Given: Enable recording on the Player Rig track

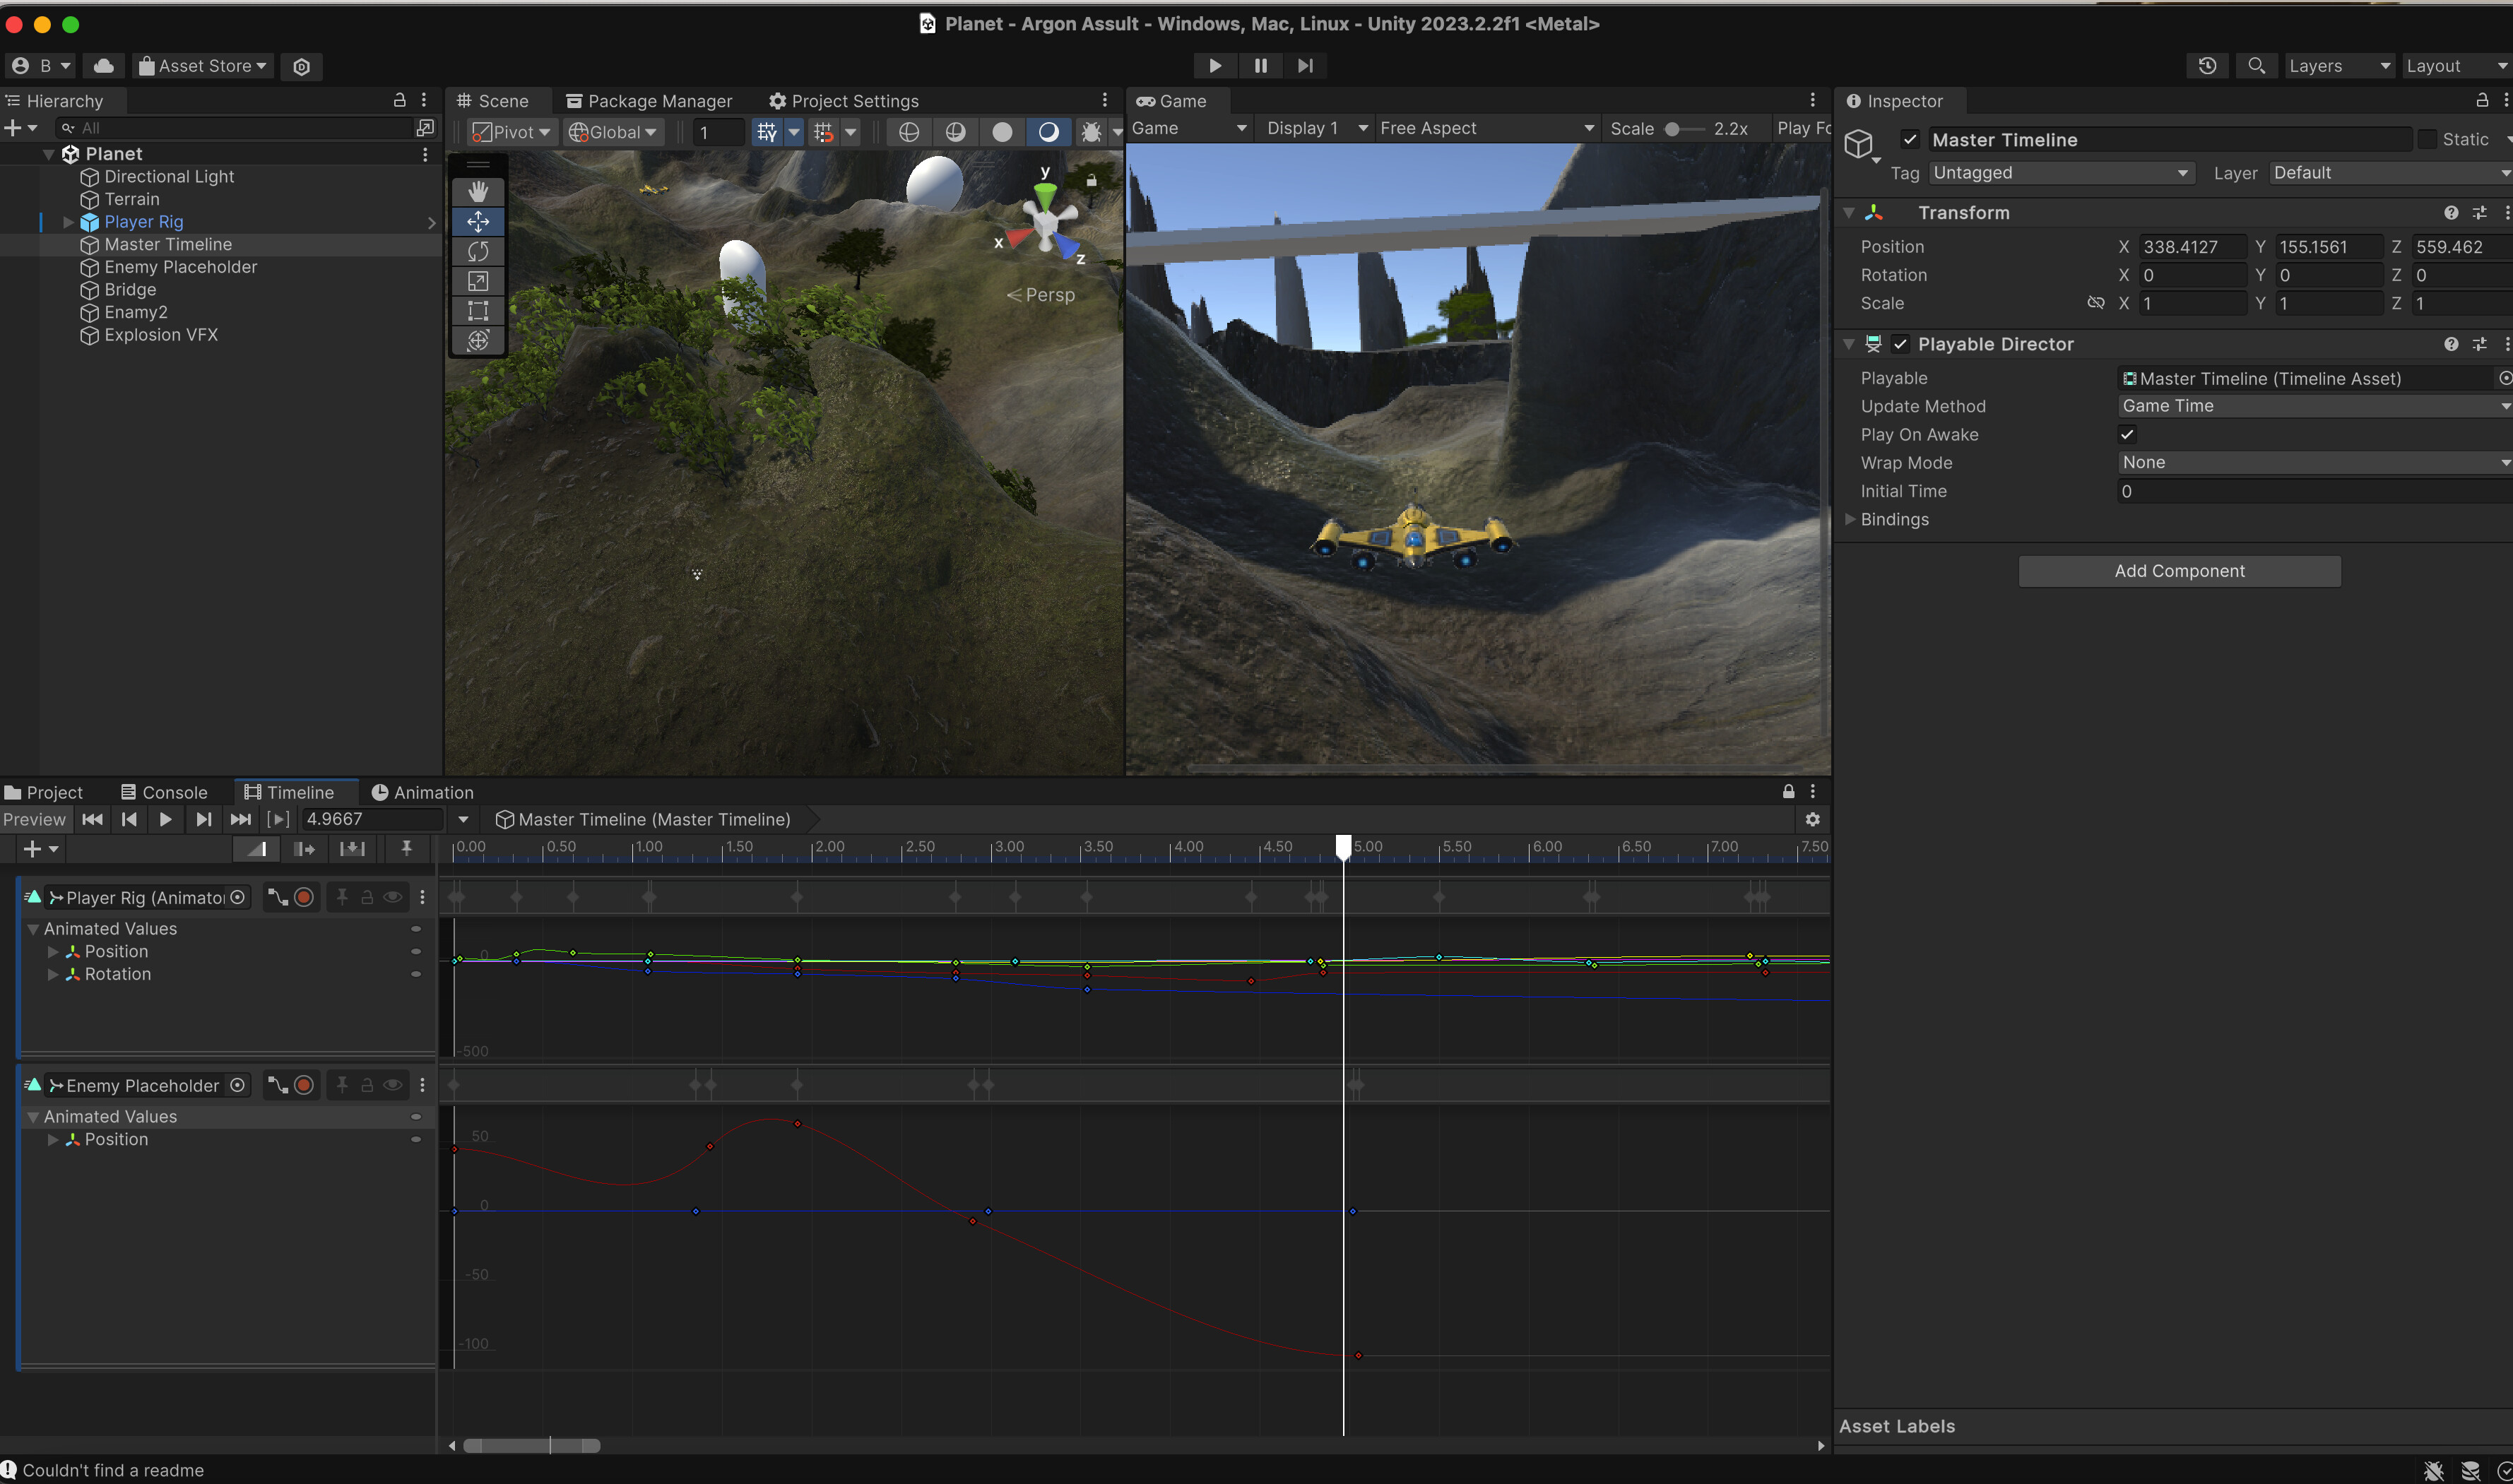Looking at the screenshot, I should [305, 897].
